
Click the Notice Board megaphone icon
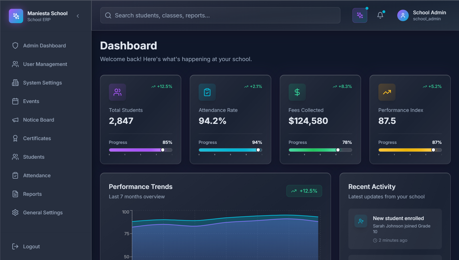coord(15,120)
